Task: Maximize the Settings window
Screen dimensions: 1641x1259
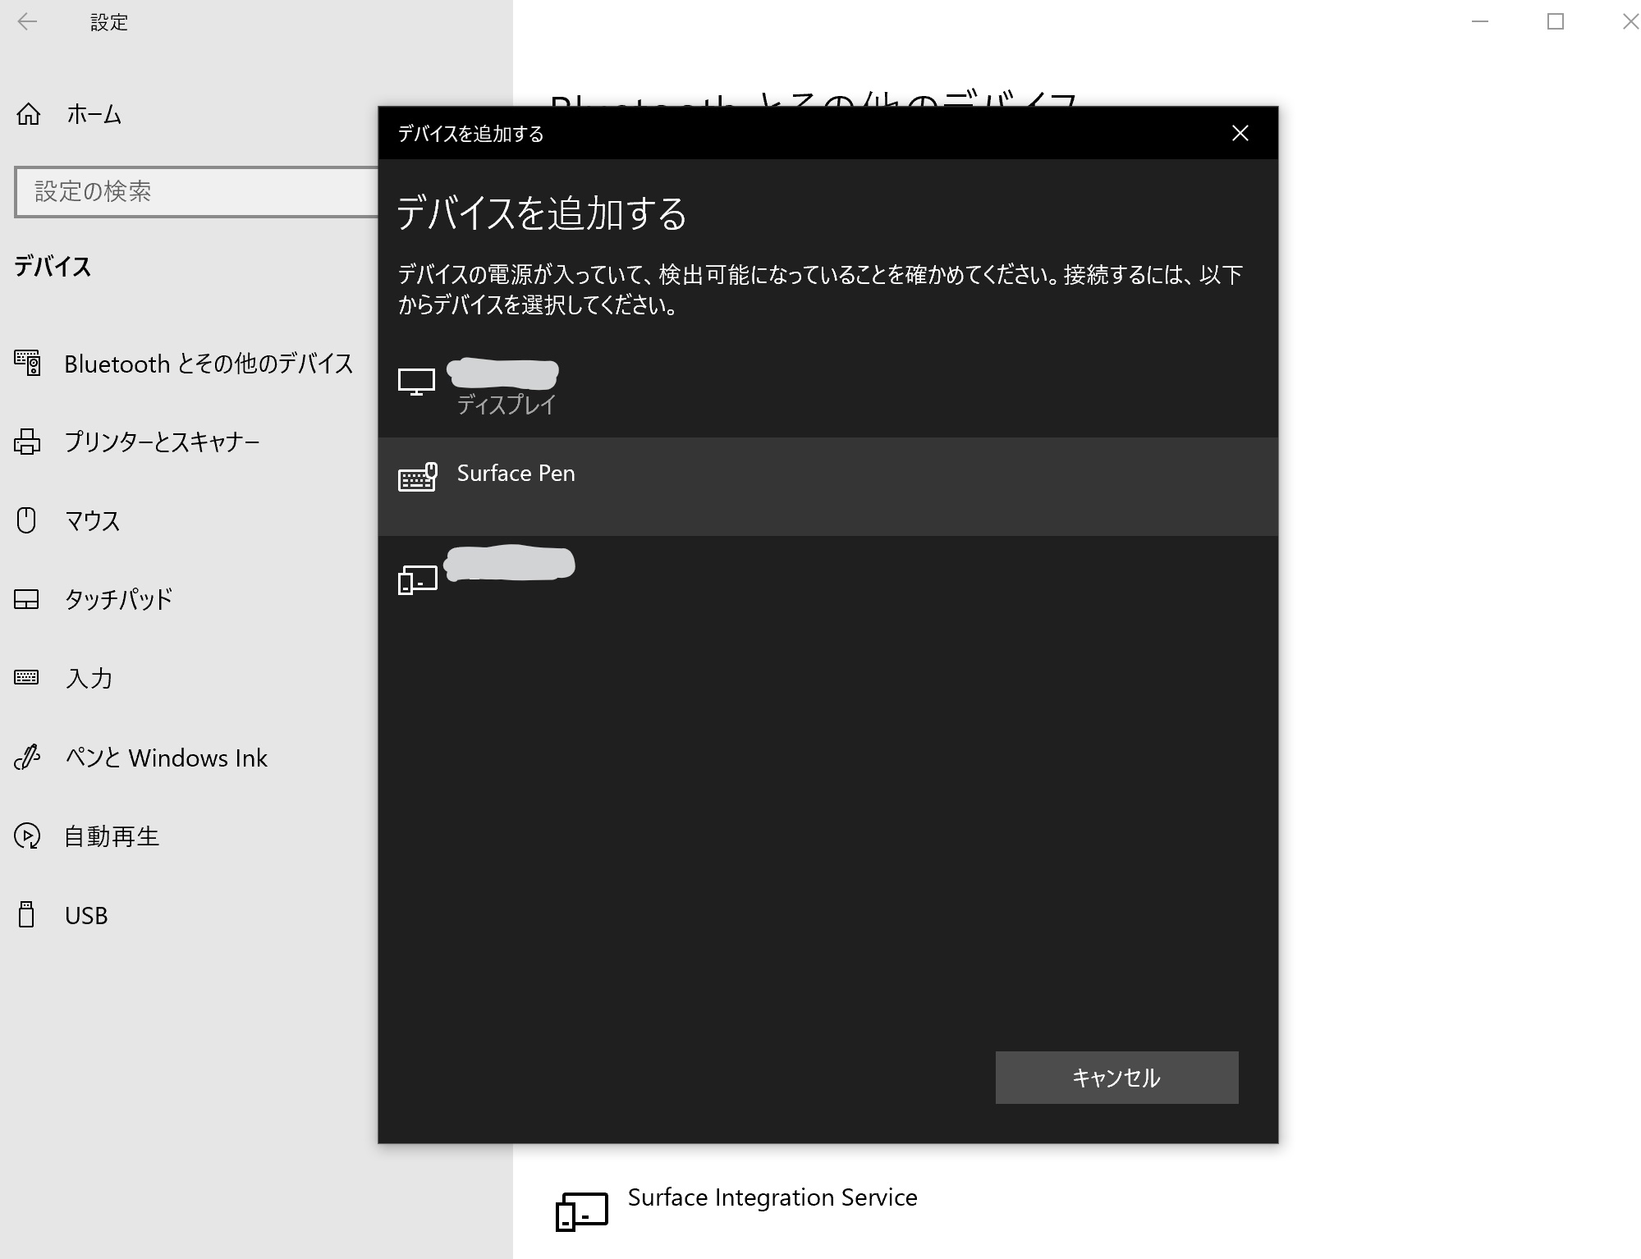Action: 1555,22
